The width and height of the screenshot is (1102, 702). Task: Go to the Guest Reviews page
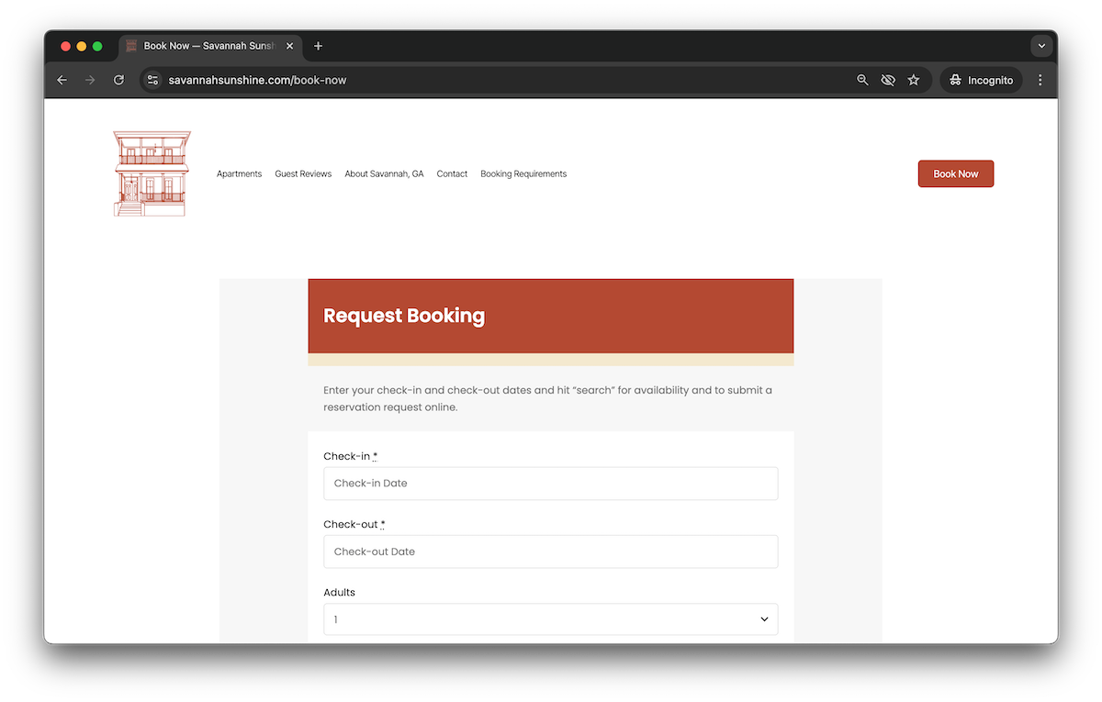303,173
